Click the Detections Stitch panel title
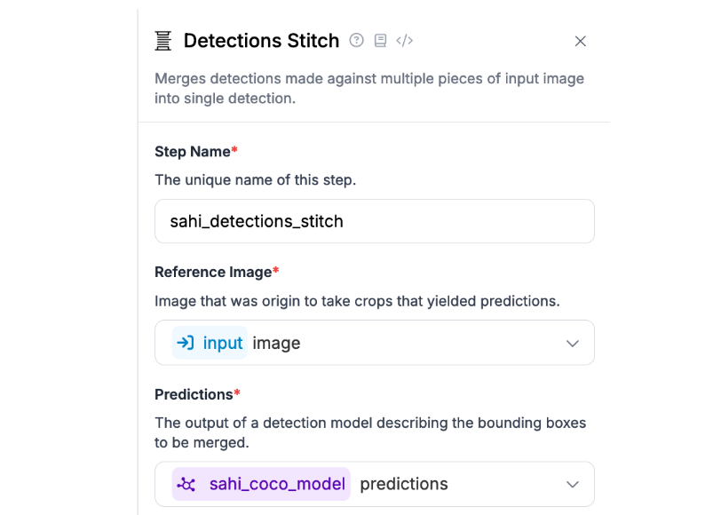The image size is (705, 515). [261, 41]
